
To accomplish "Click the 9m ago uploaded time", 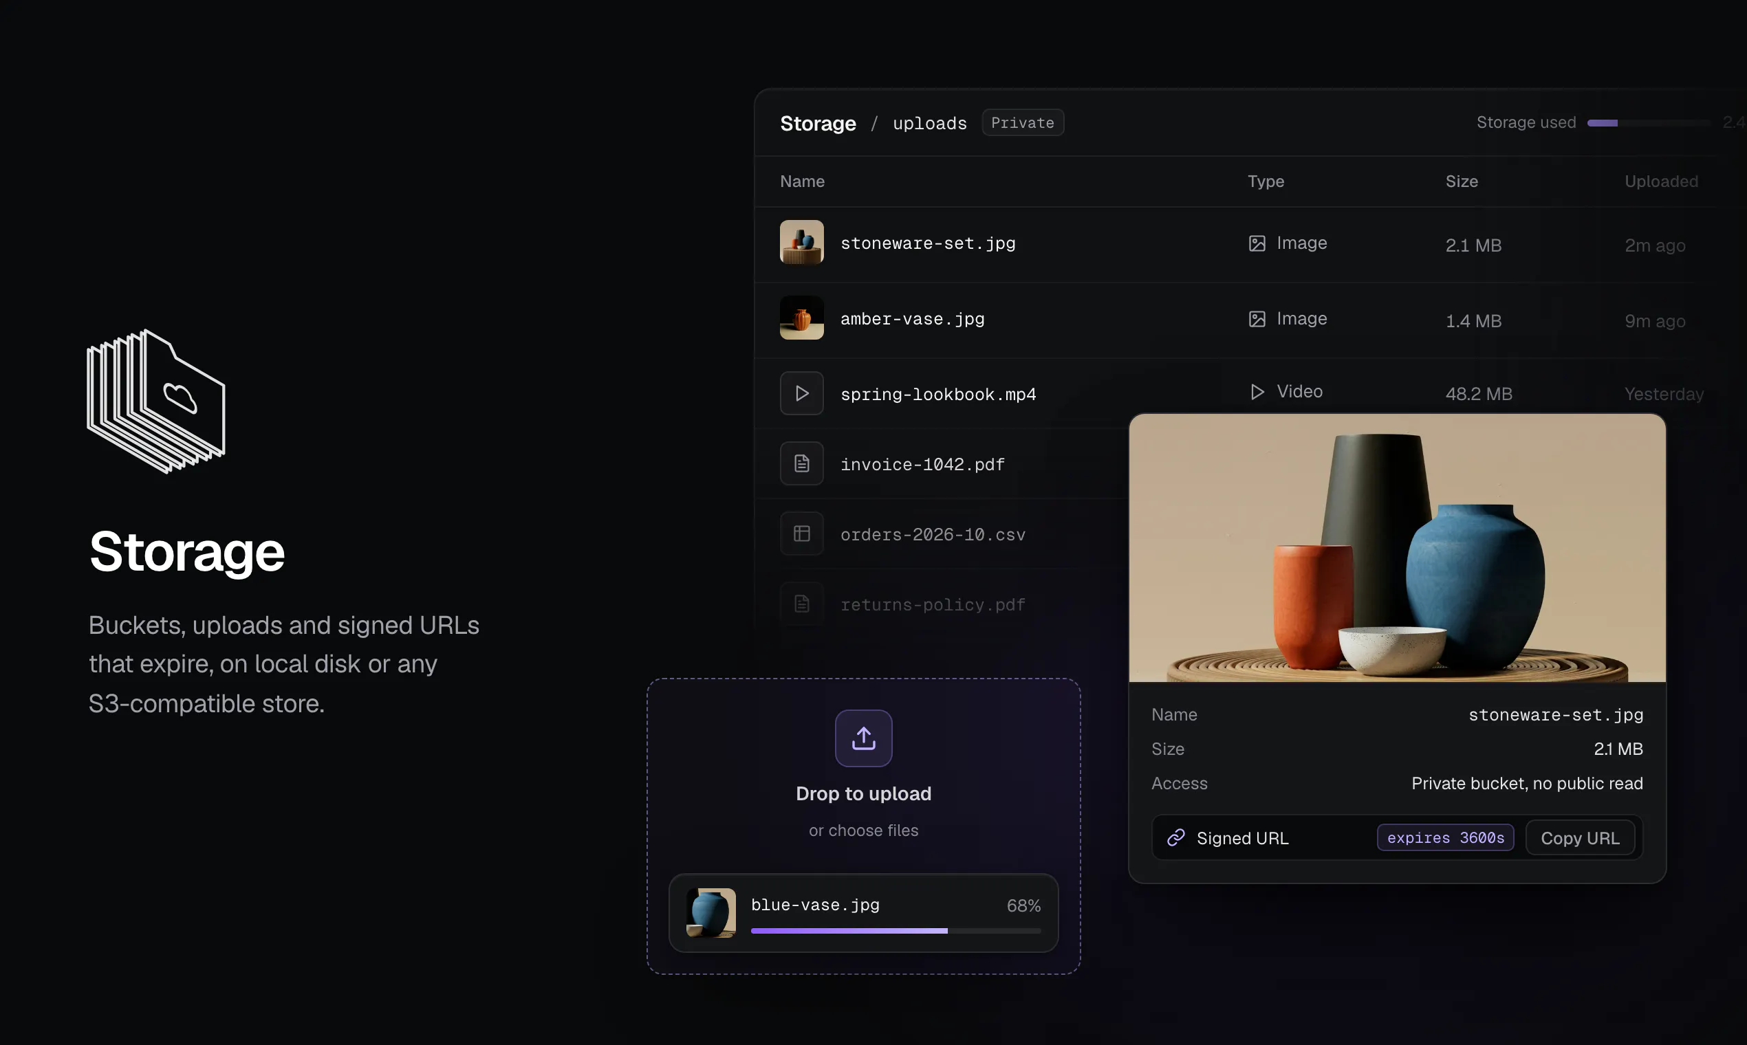I will click(1655, 321).
